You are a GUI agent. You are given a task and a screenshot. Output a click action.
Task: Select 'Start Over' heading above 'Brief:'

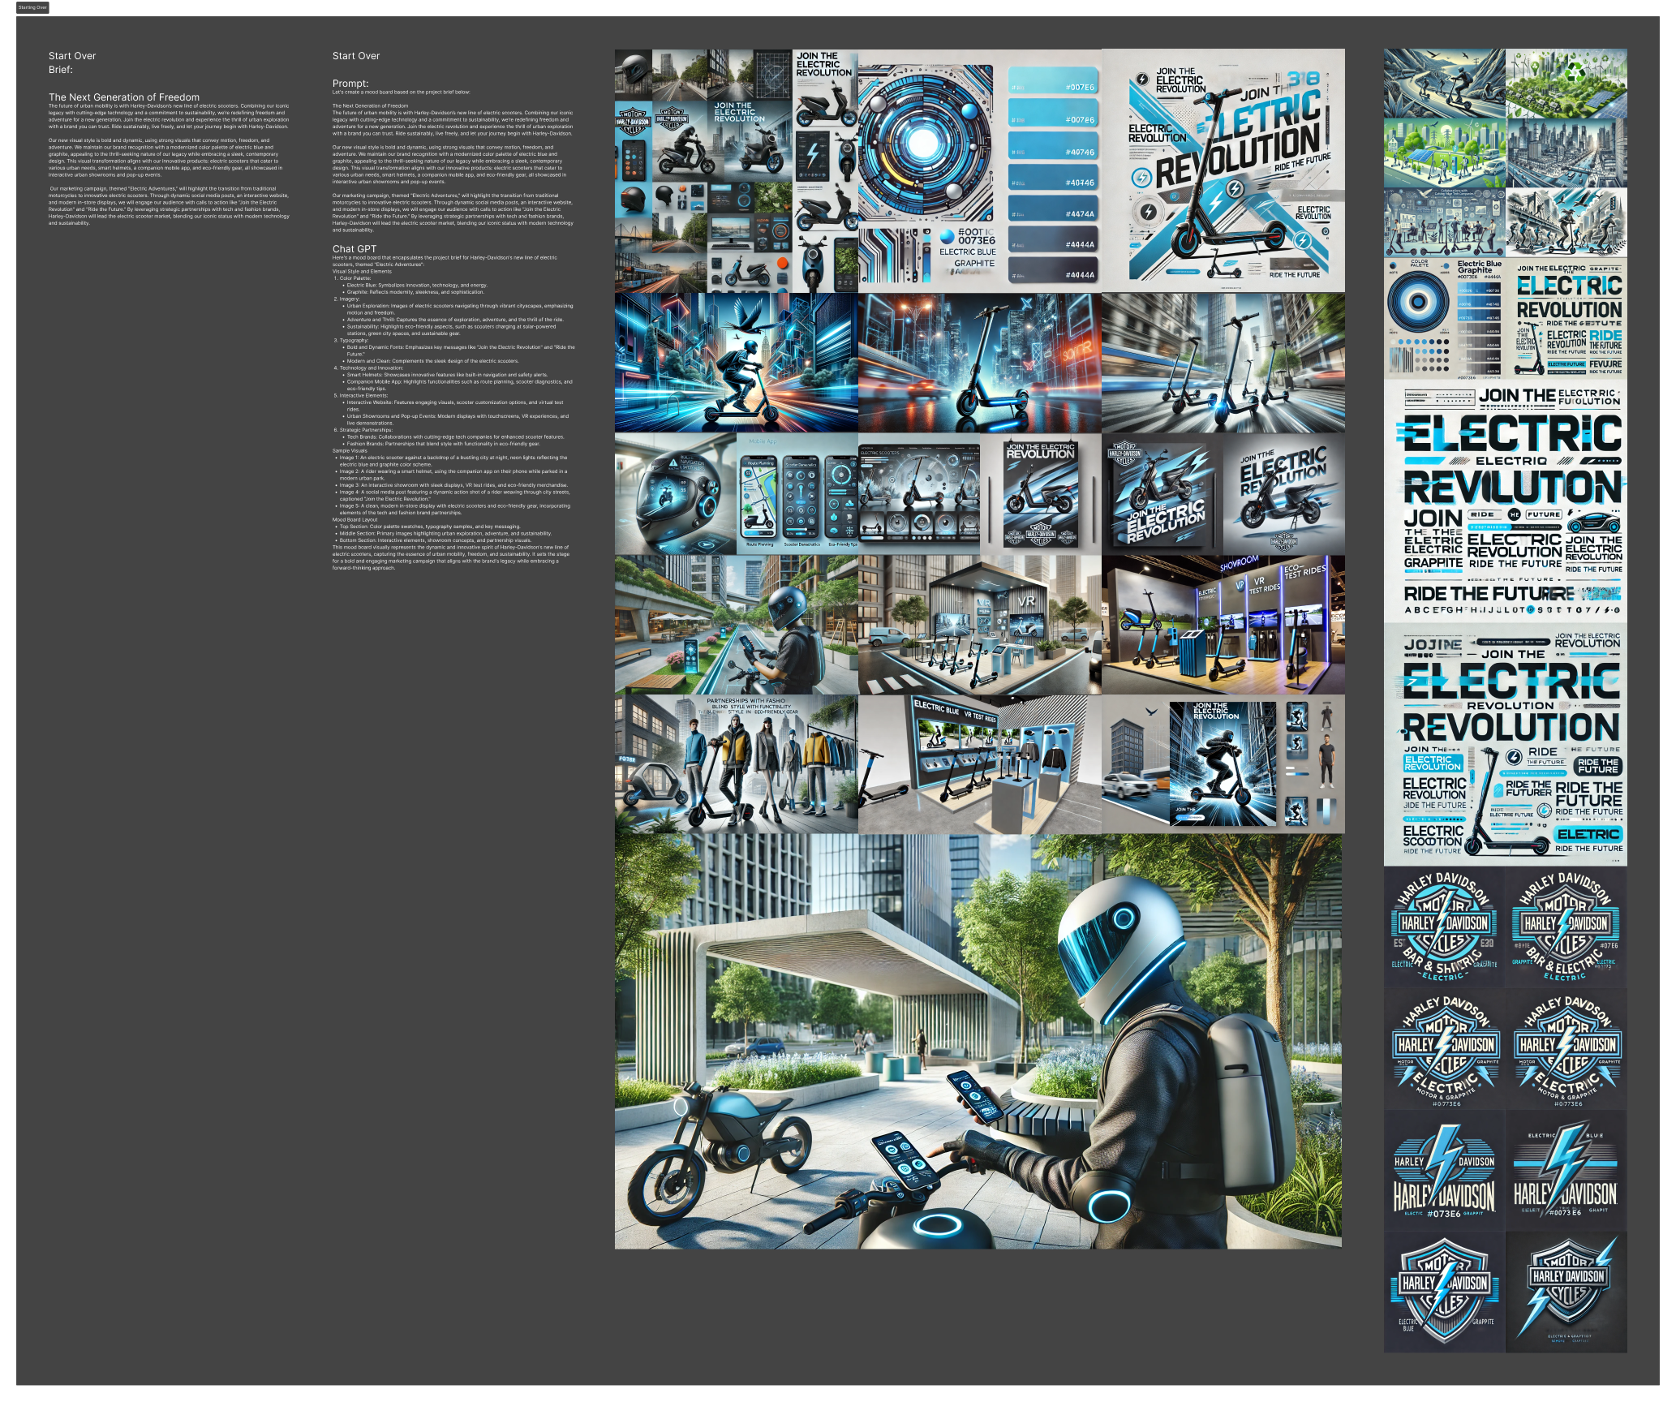pyautogui.click(x=72, y=56)
